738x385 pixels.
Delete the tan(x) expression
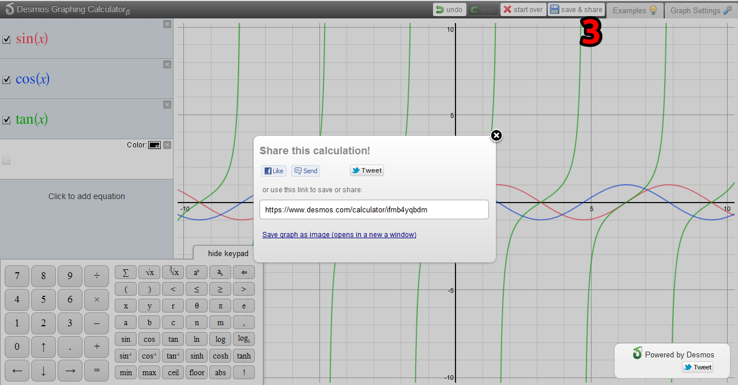click(x=167, y=105)
